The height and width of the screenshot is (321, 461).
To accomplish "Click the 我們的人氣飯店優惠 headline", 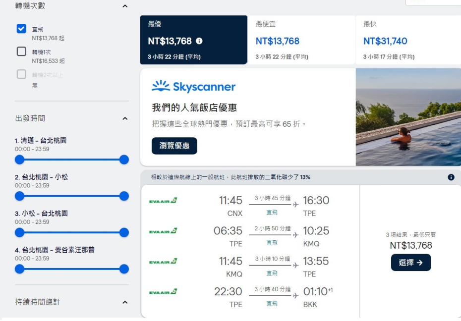I will pyautogui.click(x=194, y=107).
